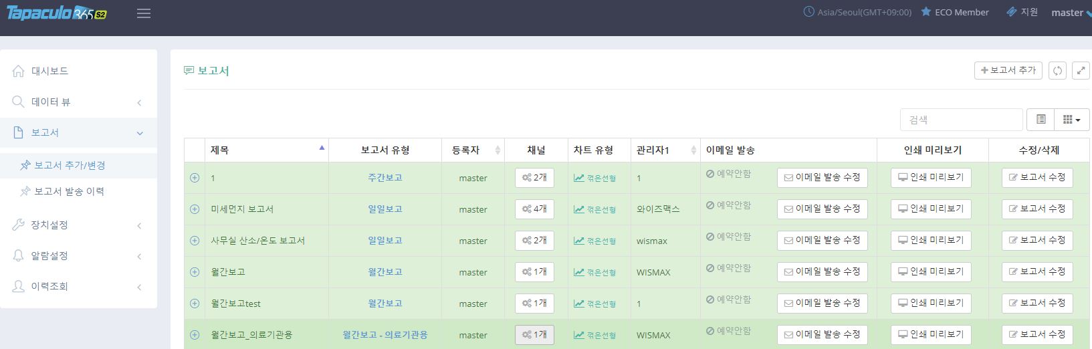Open 인쇄 미리보기 for 사무실 산소/온도 보고서

pos(931,241)
